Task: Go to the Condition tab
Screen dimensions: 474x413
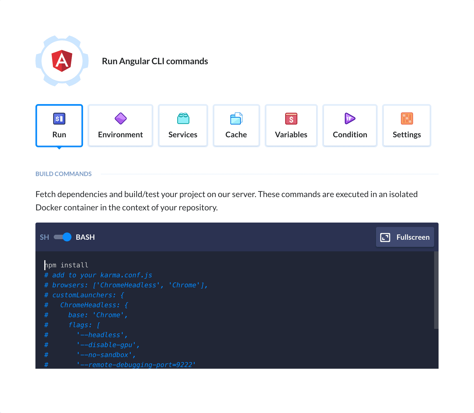Action: pos(350,126)
